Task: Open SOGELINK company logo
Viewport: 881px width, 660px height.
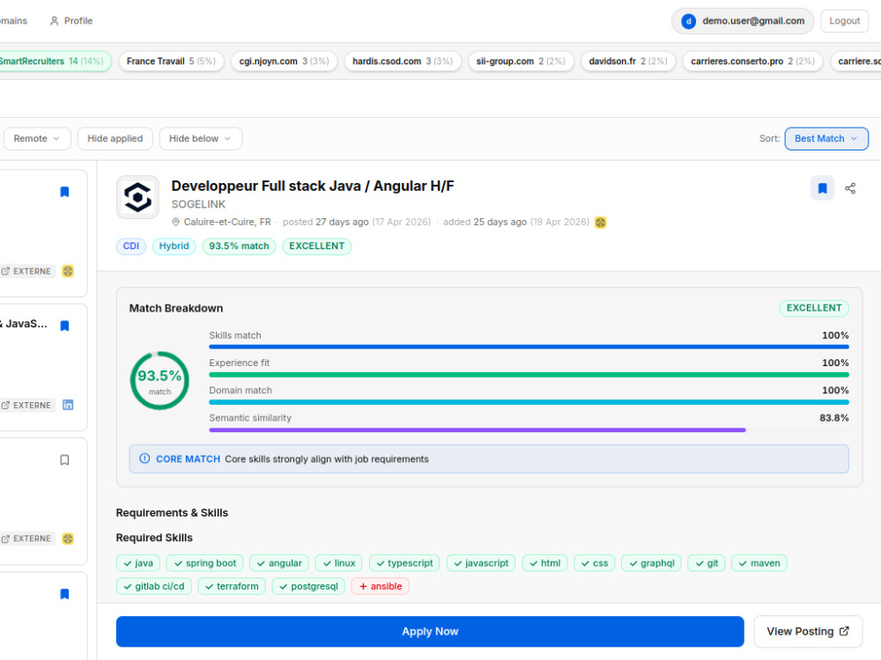Action: coord(137,197)
